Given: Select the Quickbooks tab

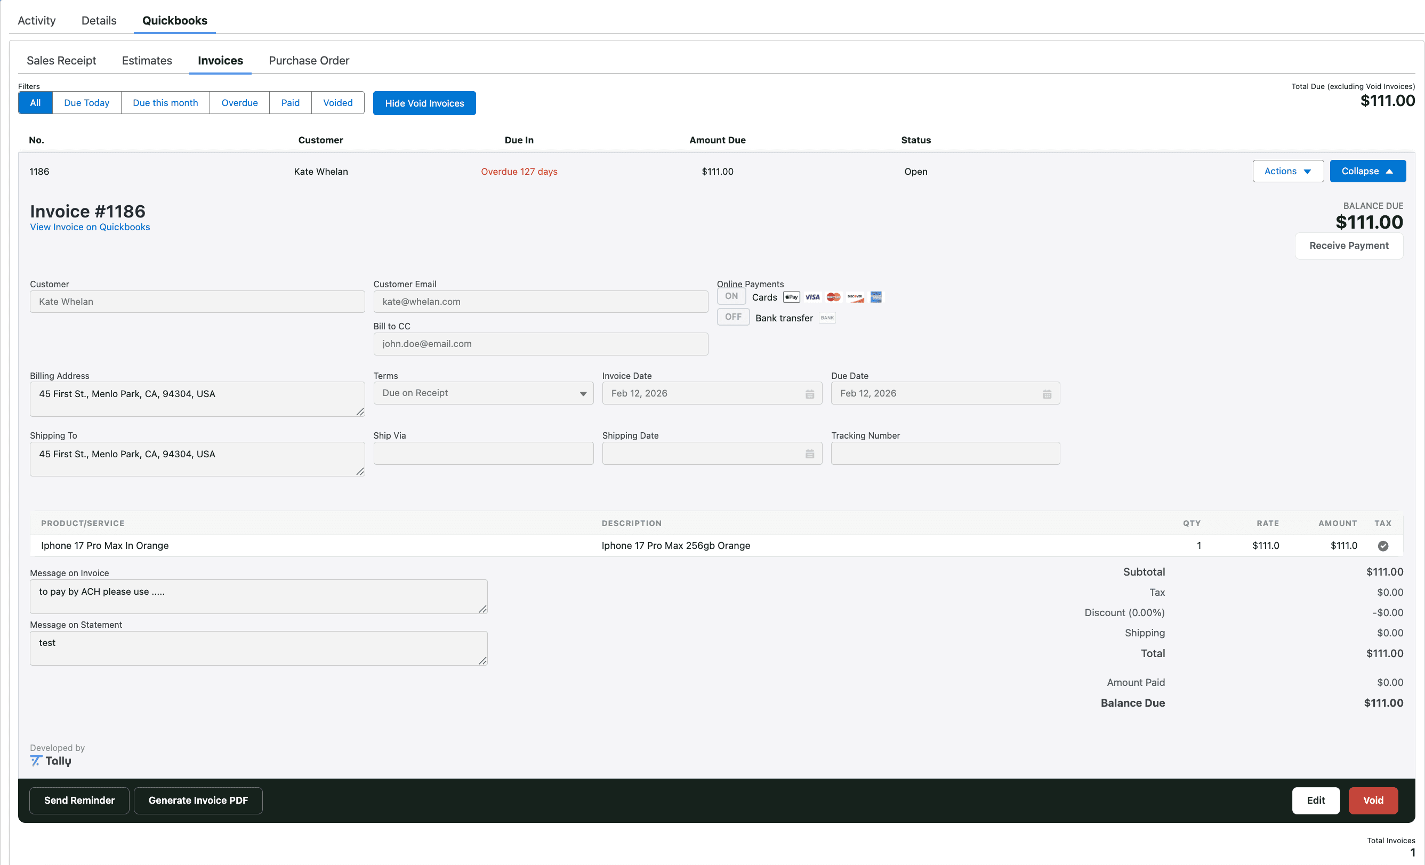Looking at the screenshot, I should point(175,20).
